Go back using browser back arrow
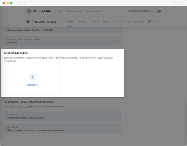The height and width of the screenshot is (146, 187). [x=21, y=3]
